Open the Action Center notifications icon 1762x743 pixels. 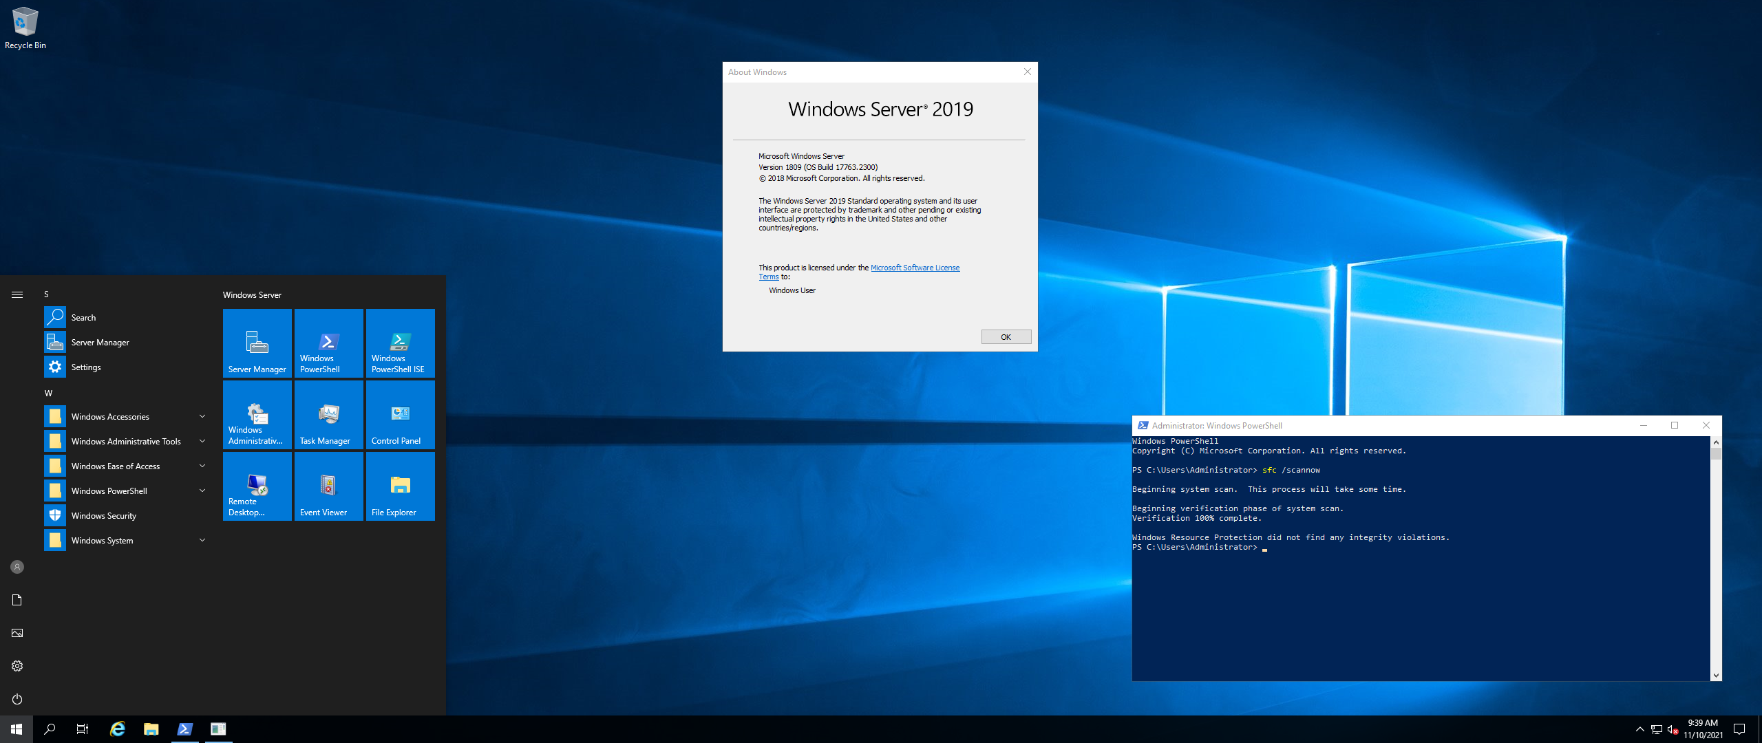(x=1739, y=729)
